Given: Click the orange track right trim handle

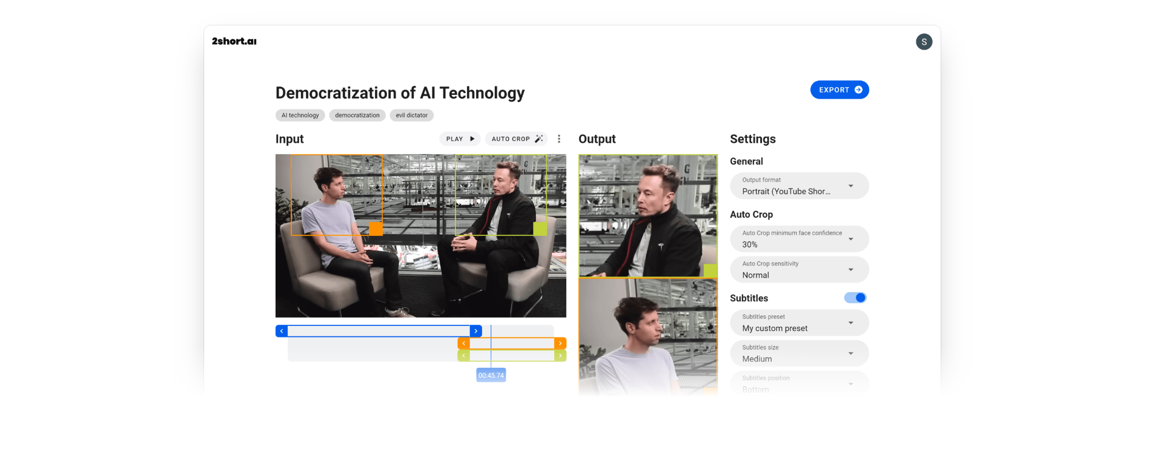Looking at the screenshot, I should coord(560,343).
